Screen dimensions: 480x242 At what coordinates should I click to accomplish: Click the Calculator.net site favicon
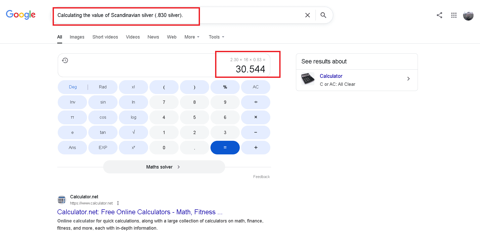click(x=62, y=200)
